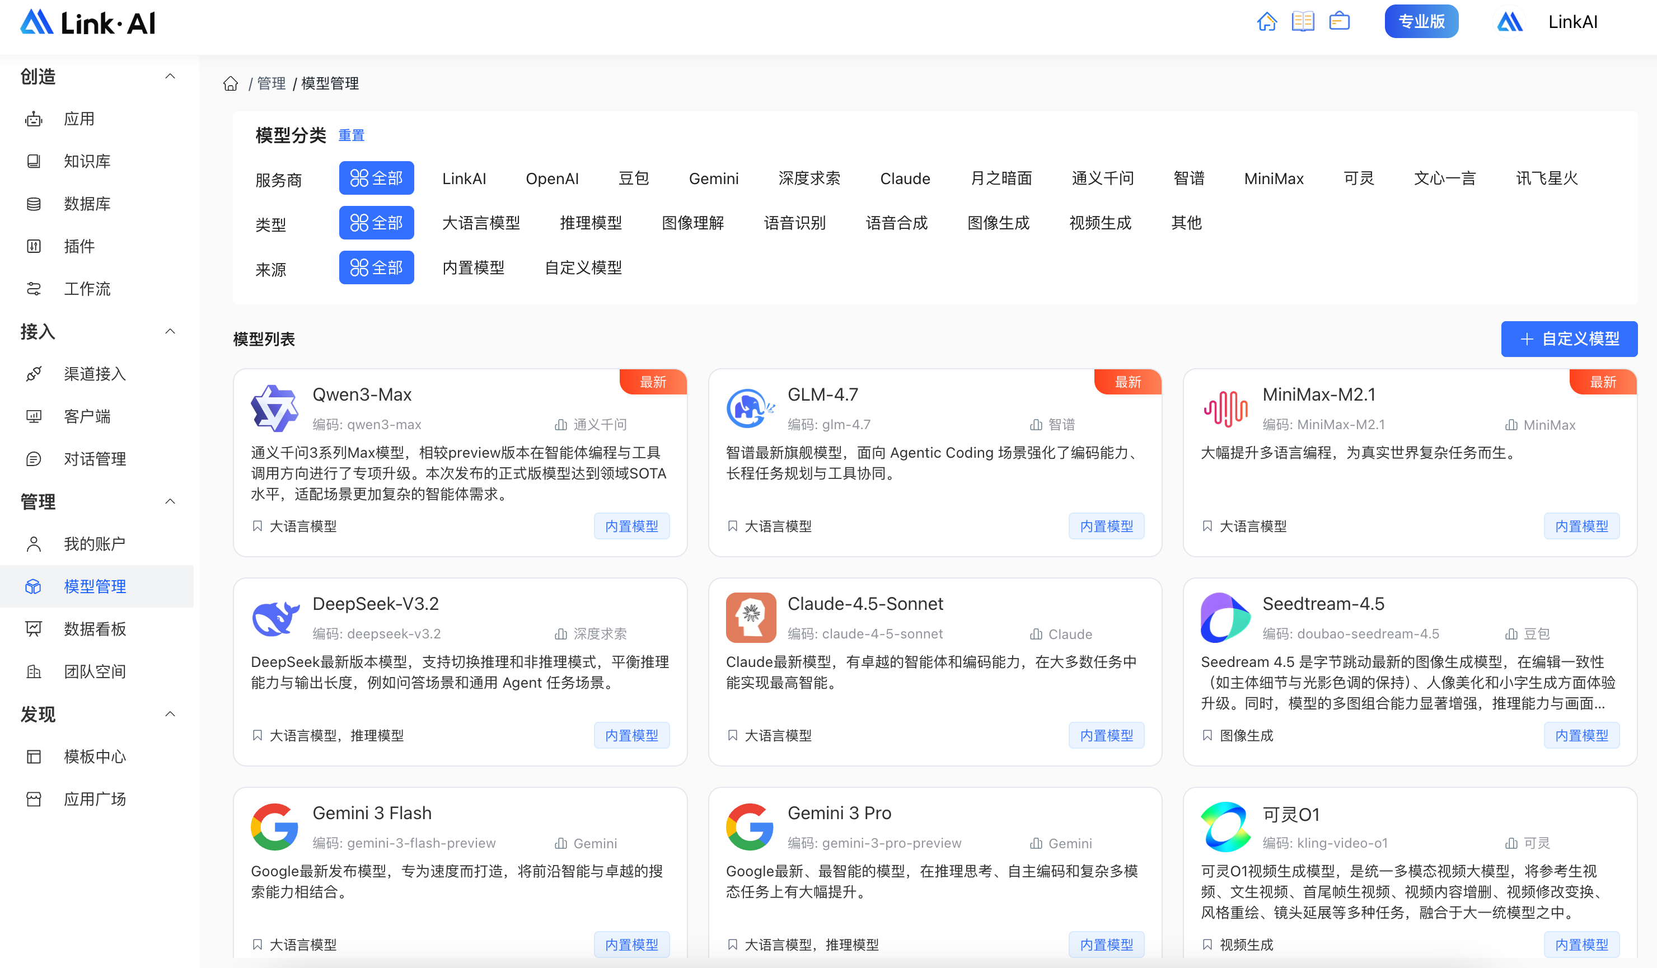Click the LinkAI logo at top left
1657x968 pixels.
[x=87, y=23]
